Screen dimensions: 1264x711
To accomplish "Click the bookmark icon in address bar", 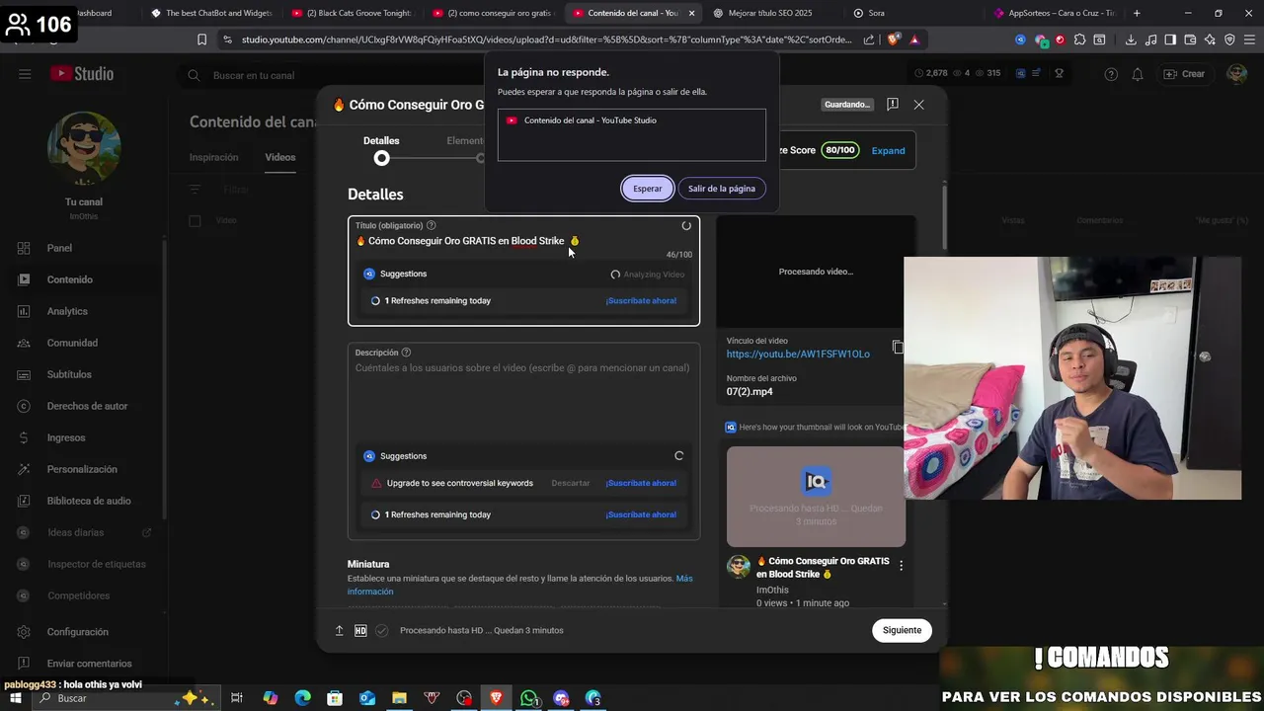I will (x=202, y=39).
